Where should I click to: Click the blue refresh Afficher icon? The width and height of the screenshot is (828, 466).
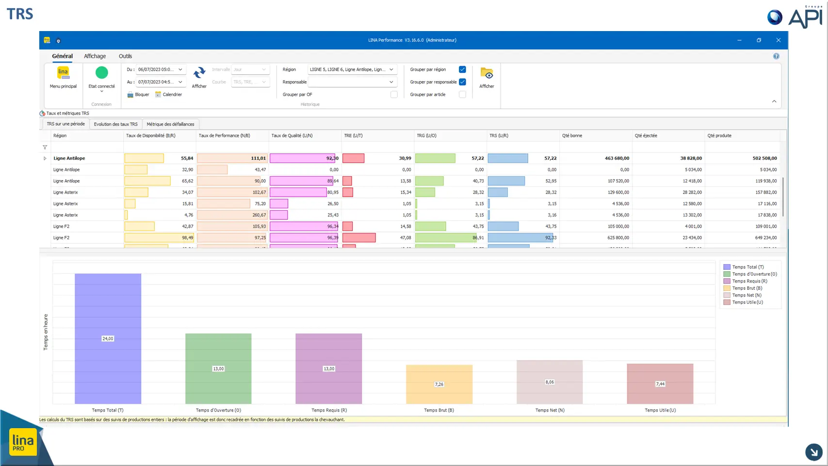(199, 73)
